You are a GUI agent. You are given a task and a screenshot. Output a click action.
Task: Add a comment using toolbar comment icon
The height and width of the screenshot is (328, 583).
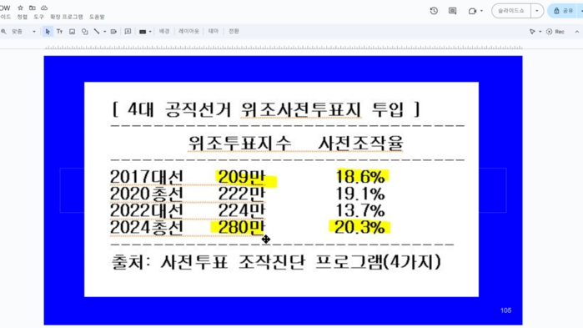point(128,32)
